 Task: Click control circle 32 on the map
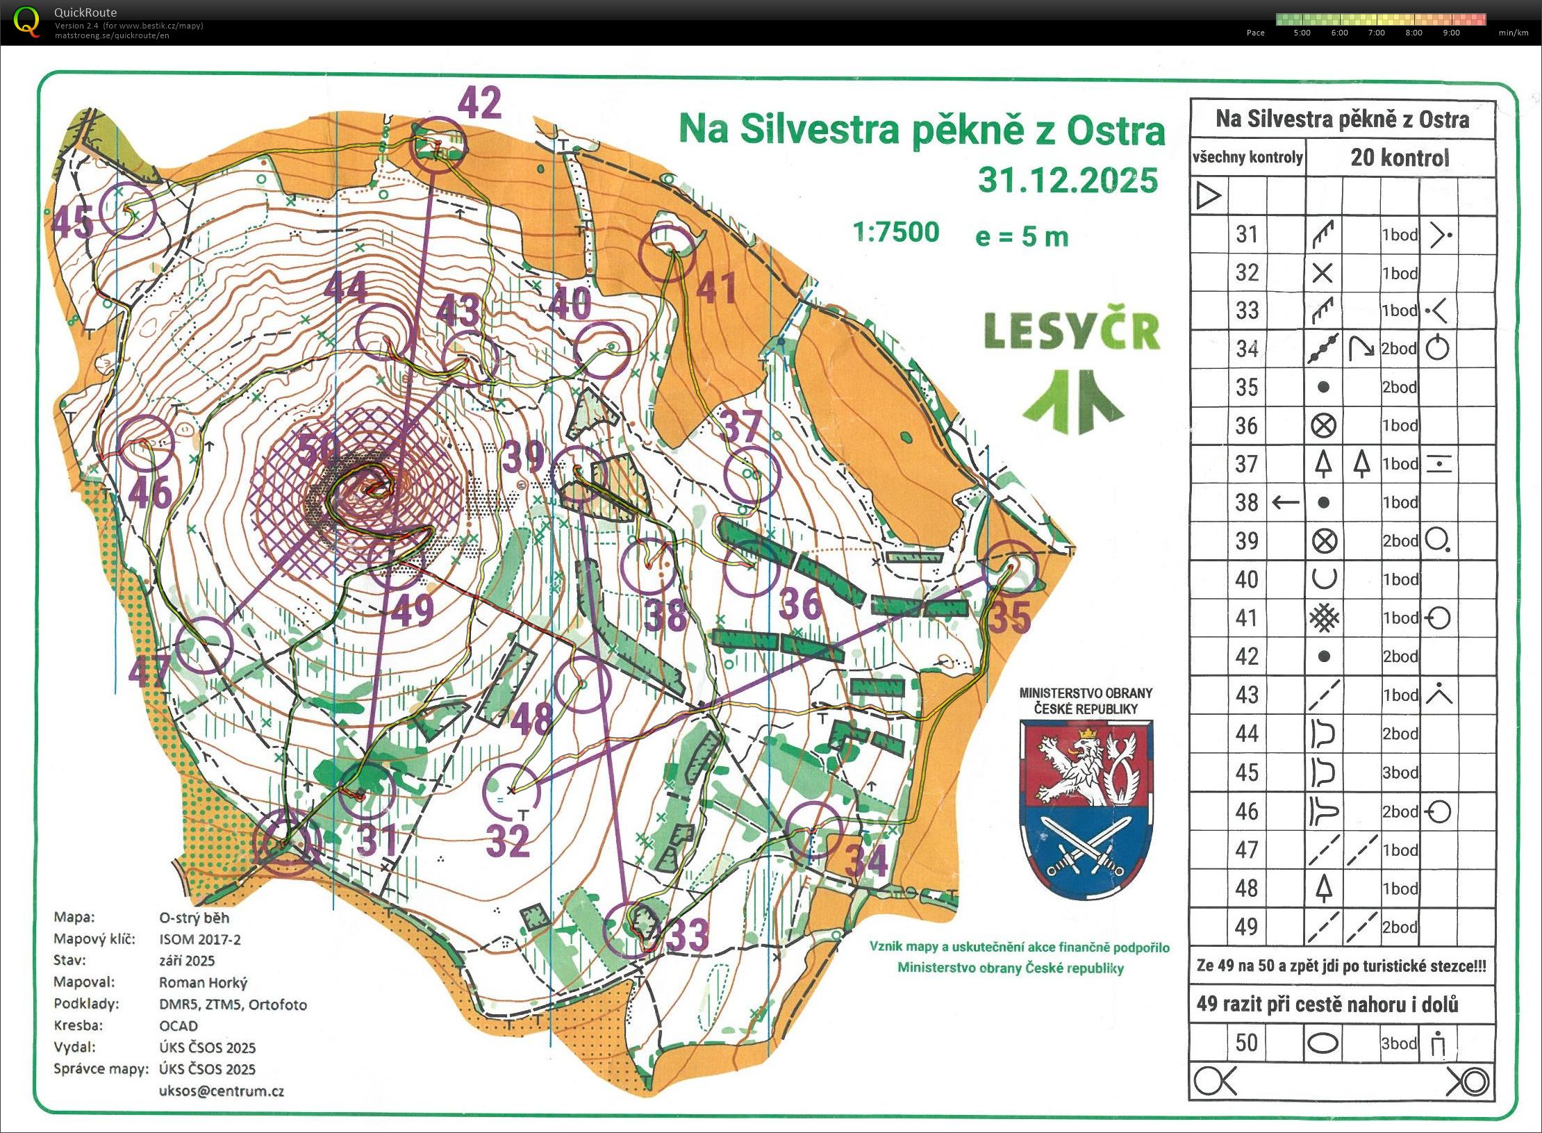[512, 791]
